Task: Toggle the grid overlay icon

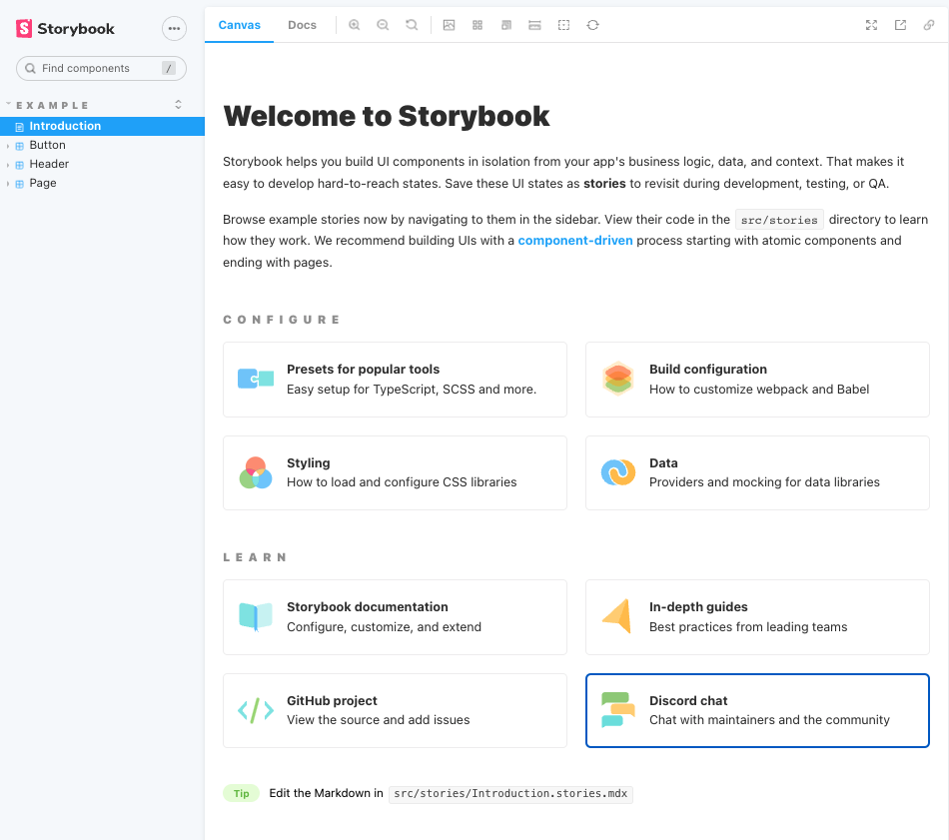Action: click(477, 25)
